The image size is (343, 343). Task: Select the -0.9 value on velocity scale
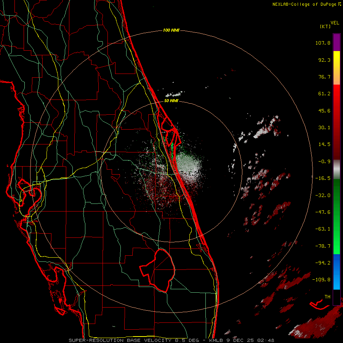(324, 162)
